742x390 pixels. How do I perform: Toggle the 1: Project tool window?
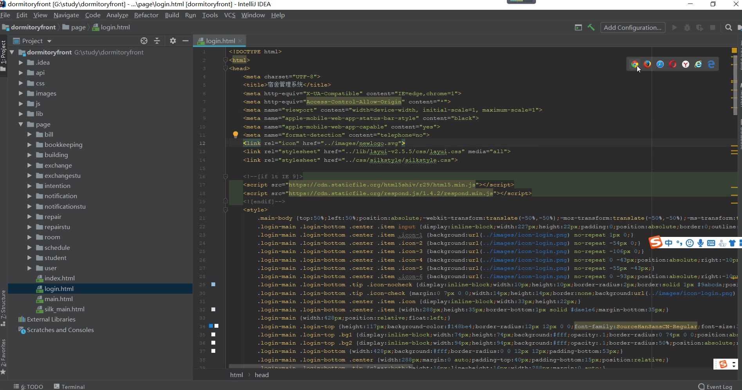coord(4,56)
